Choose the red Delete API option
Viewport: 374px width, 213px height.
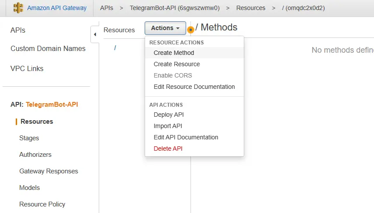(168, 149)
